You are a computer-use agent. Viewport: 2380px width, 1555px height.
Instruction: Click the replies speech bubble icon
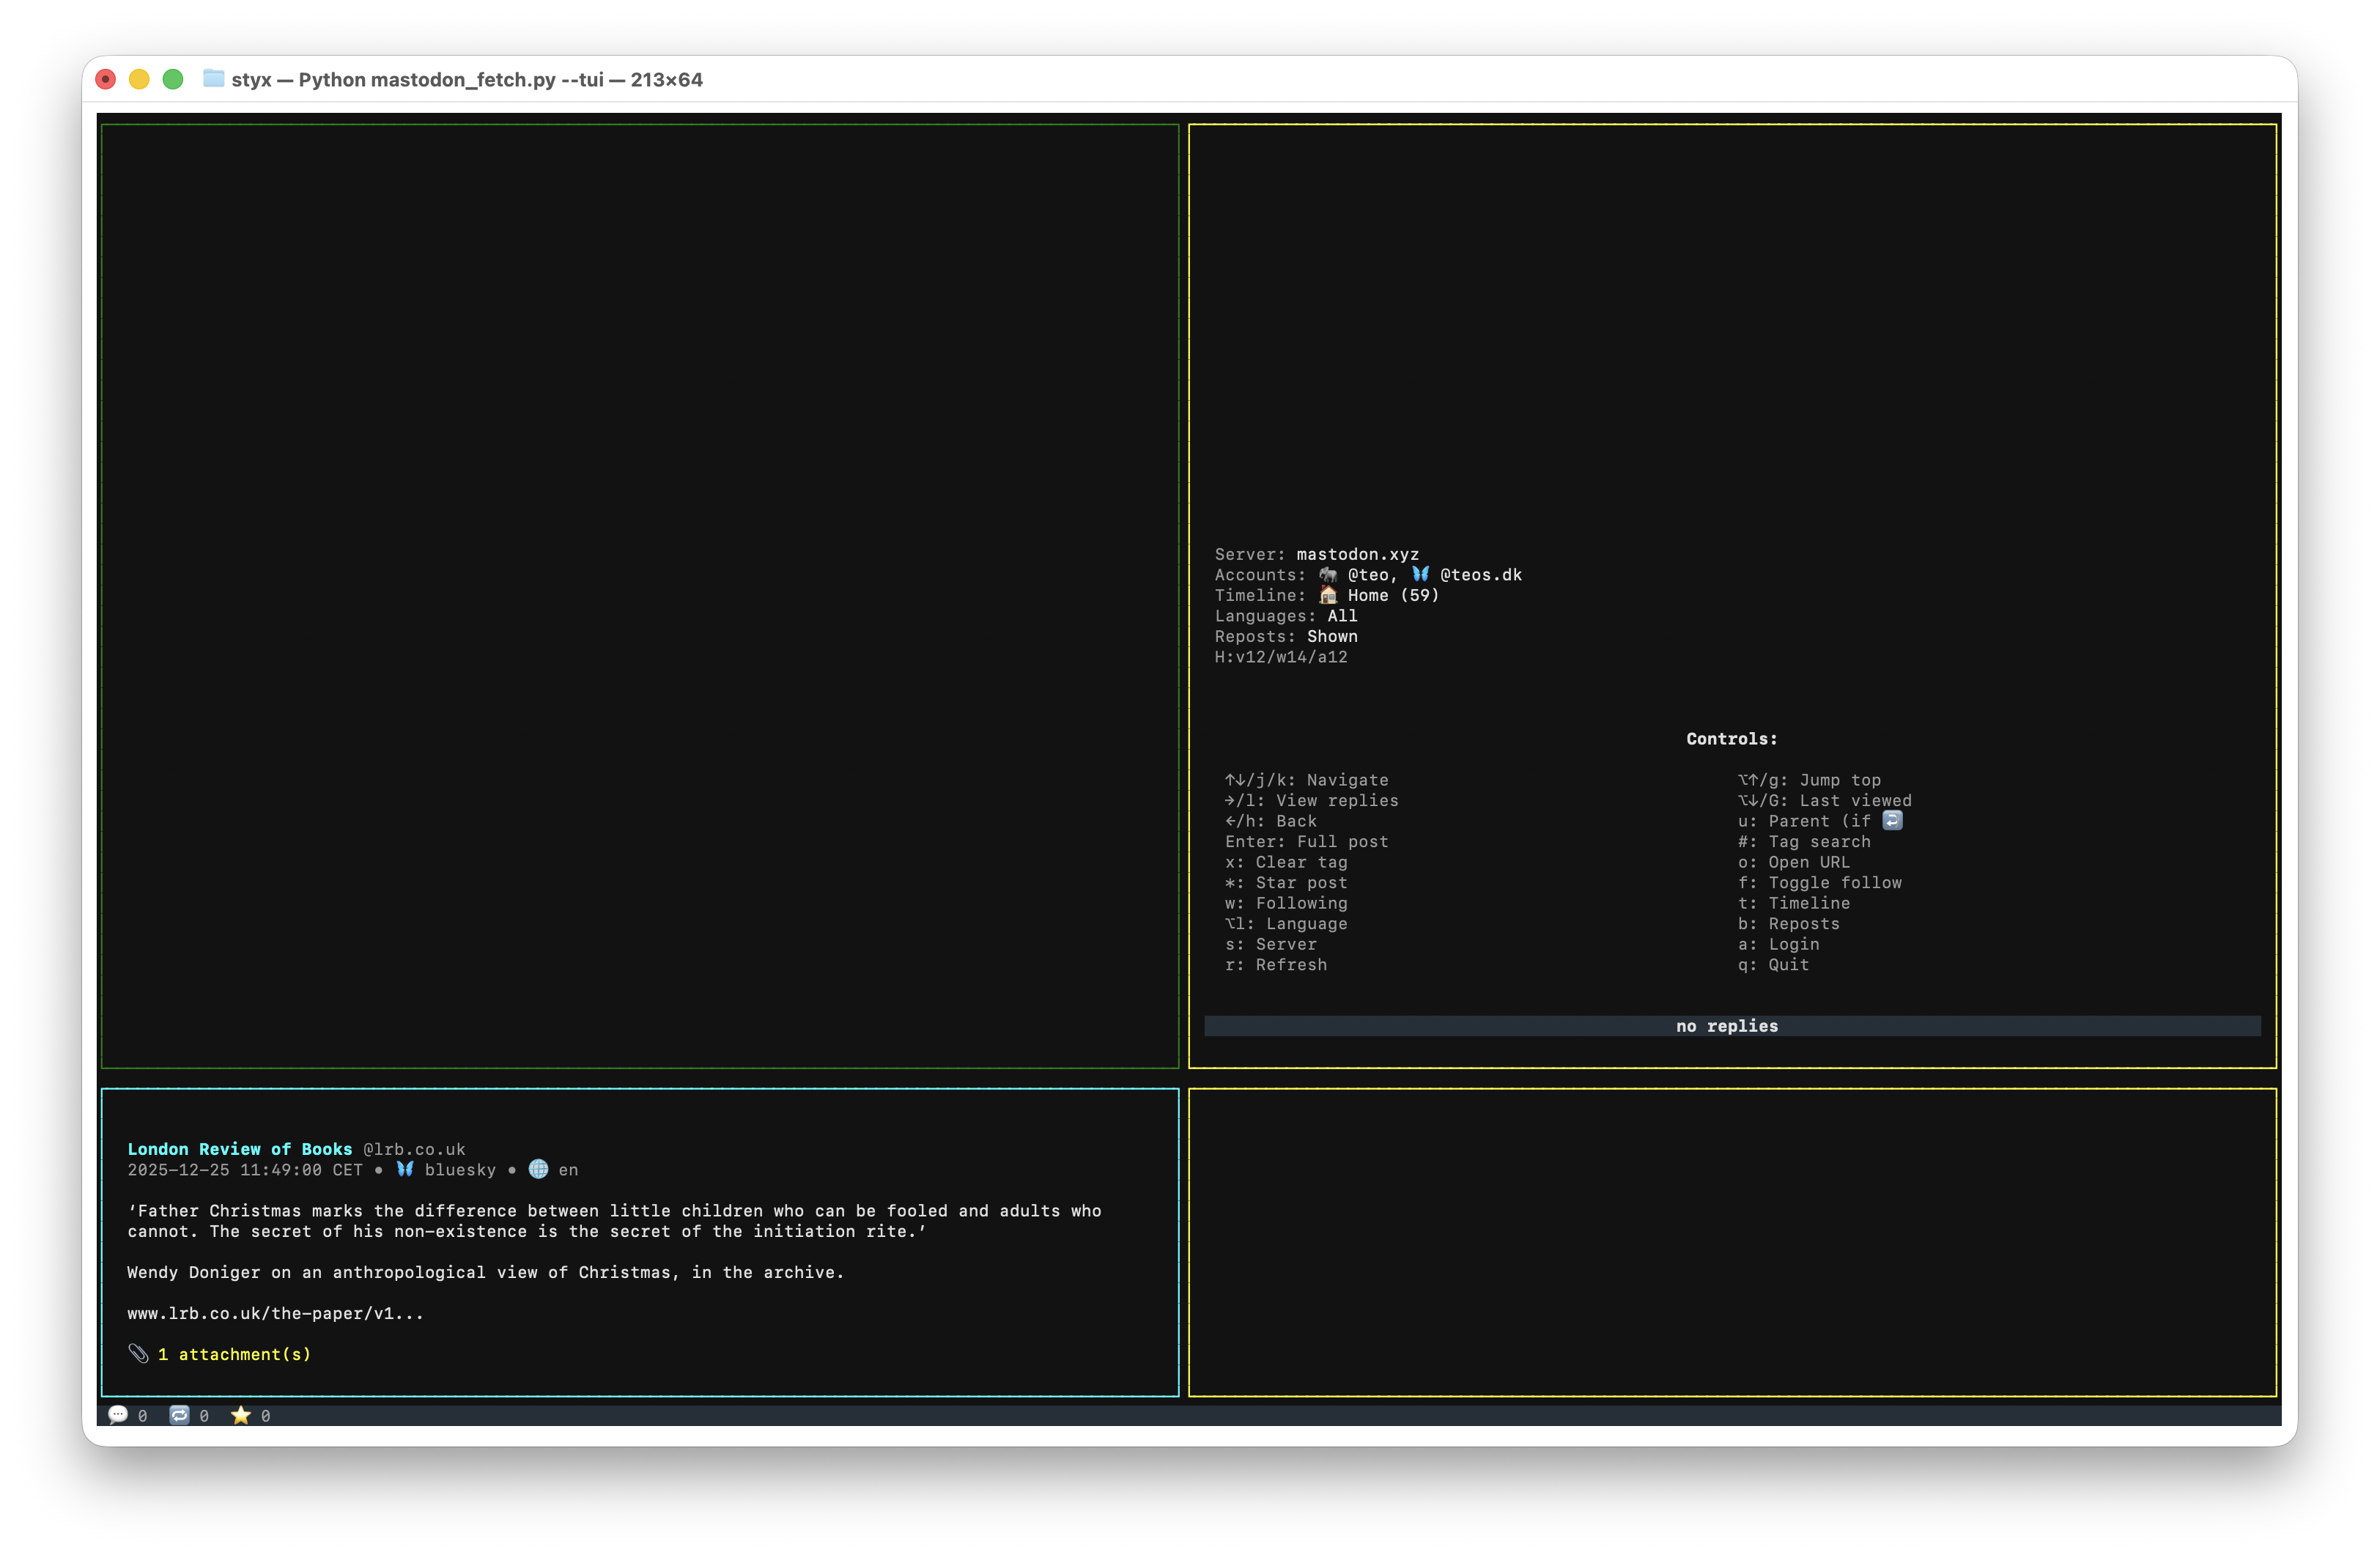pos(118,1414)
